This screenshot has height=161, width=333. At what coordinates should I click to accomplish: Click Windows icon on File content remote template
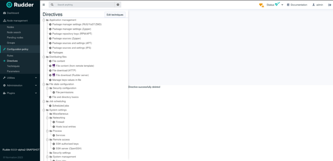54,65
